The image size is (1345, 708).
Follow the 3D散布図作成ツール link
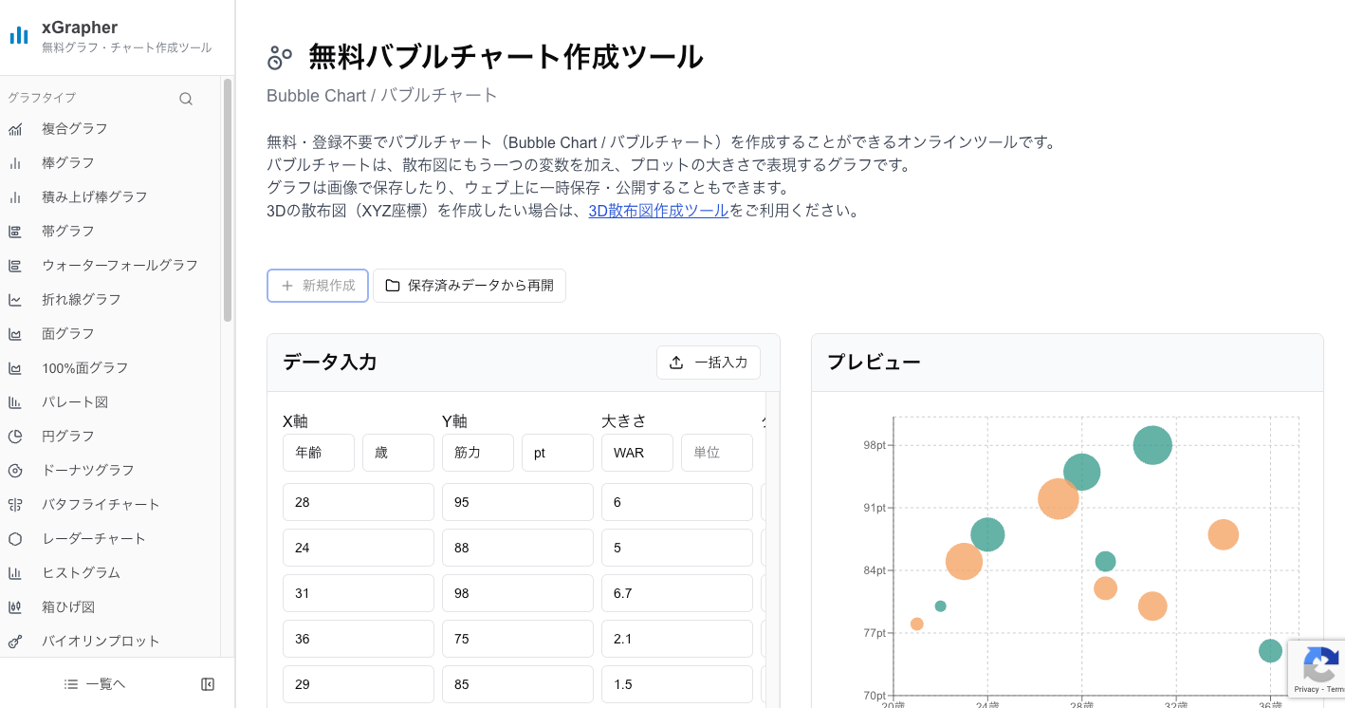658,211
